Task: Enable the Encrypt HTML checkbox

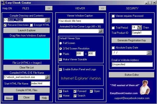Action: [x=31, y=25]
